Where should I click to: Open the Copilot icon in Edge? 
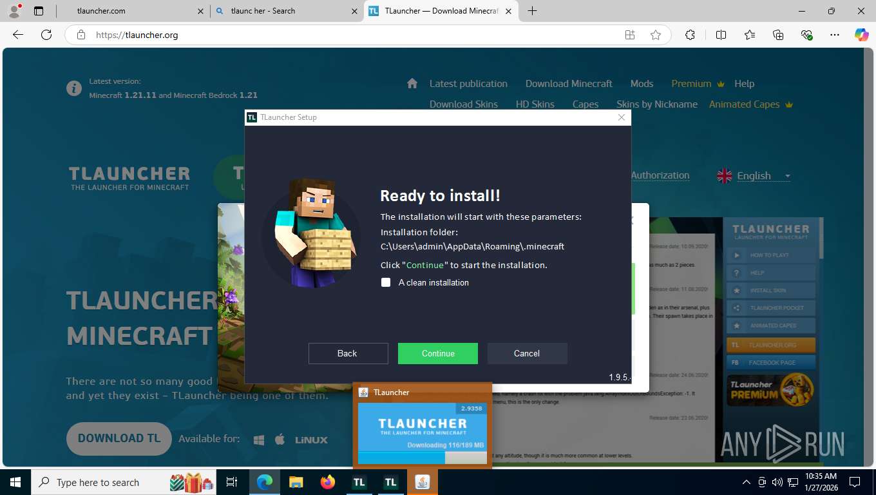[862, 35]
